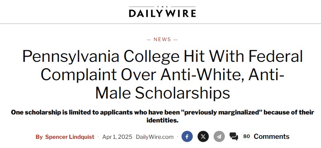
Task: Click the DailyWire.com source label
Action: (x=155, y=137)
